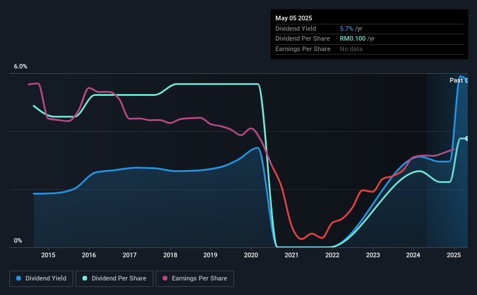Click the teal Dividend Per Share legend dot
This screenshot has width=477, height=295.
pyautogui.click(x=85, y=278)
